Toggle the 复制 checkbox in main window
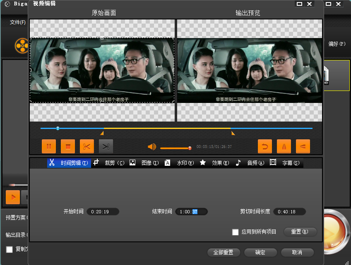351x265 pixels. coord(9,249)
